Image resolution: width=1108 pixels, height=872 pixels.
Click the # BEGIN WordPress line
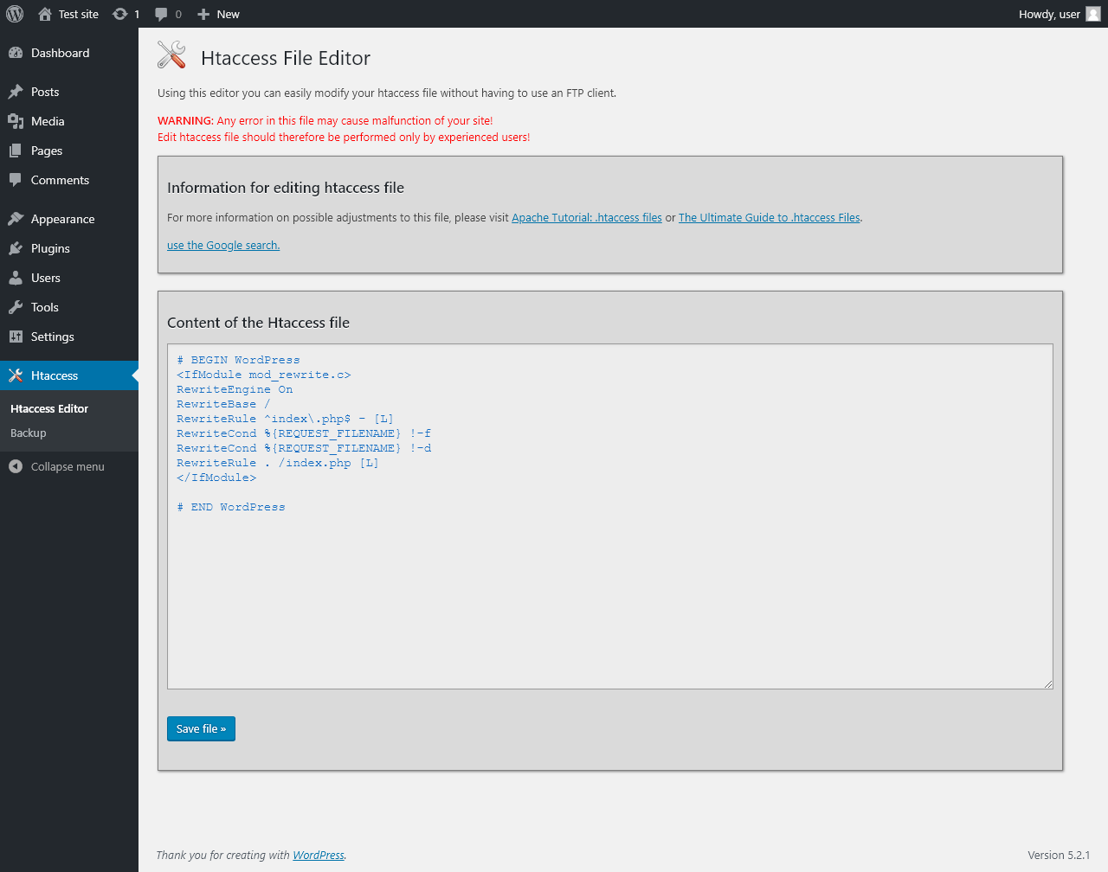pos(238,360)
